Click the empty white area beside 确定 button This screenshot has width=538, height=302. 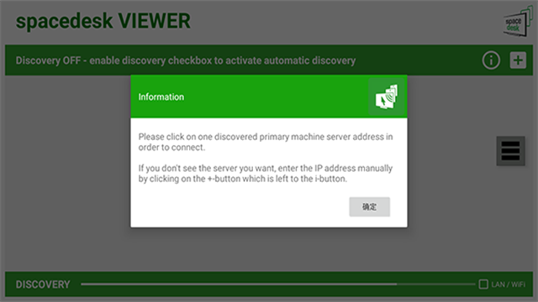[240, 207]
